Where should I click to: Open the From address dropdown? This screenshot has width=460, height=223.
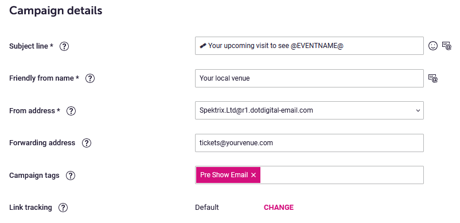pos(309,110)
